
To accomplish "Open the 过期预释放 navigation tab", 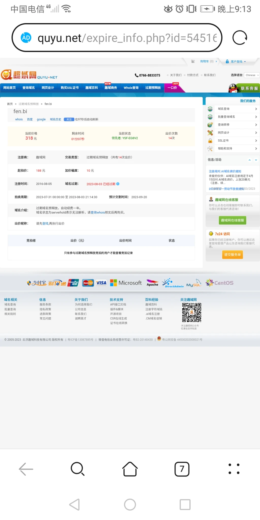I will pos(153,88).
